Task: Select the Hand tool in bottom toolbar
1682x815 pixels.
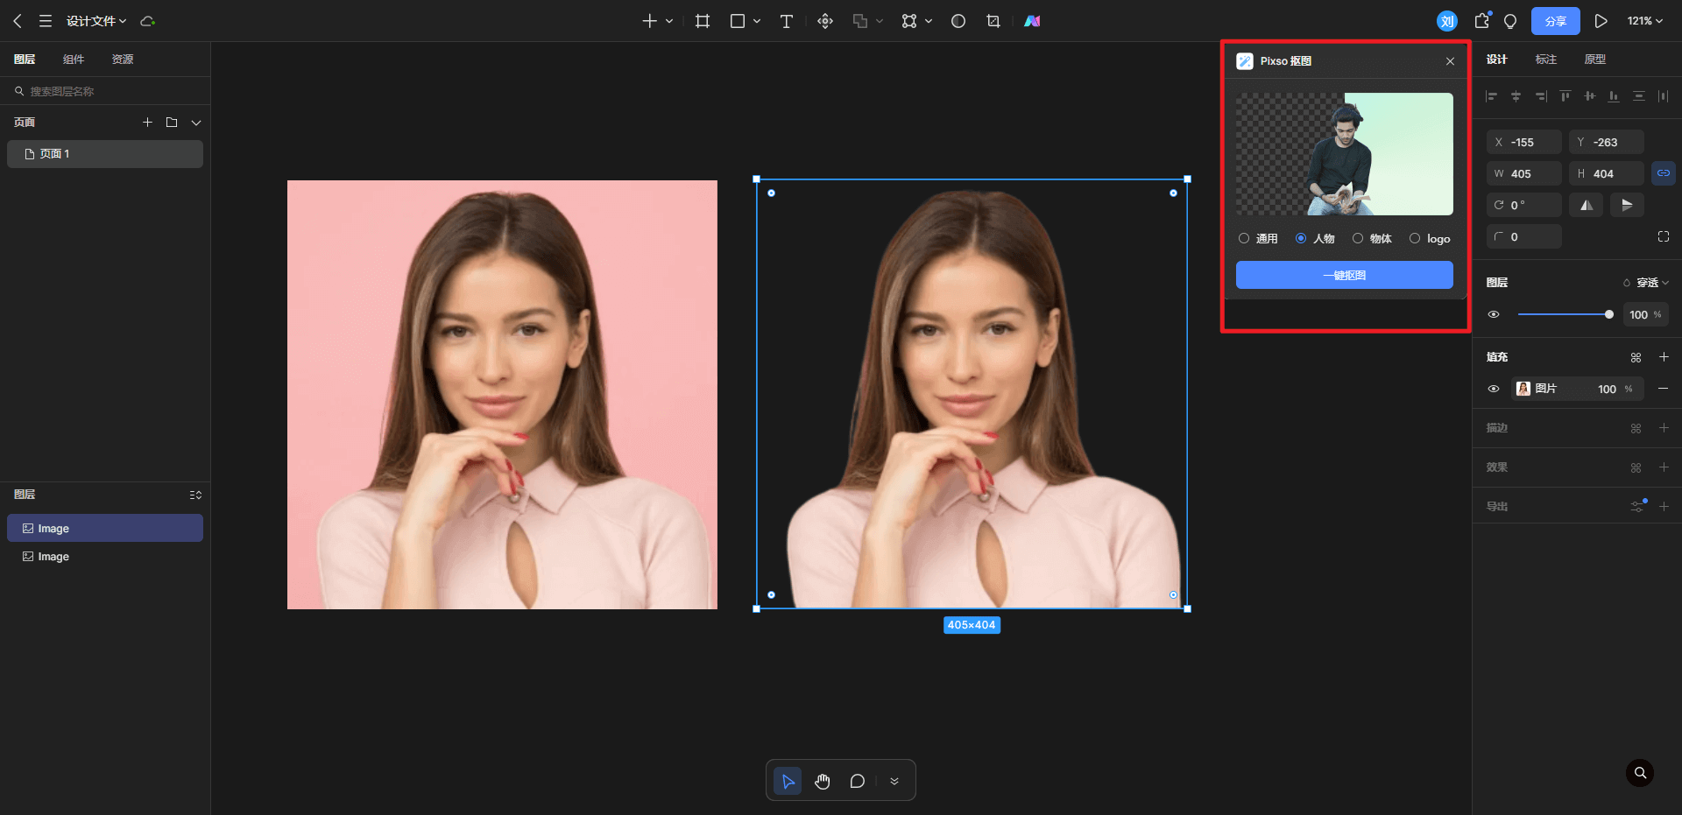Action: [x=822, y=781]
